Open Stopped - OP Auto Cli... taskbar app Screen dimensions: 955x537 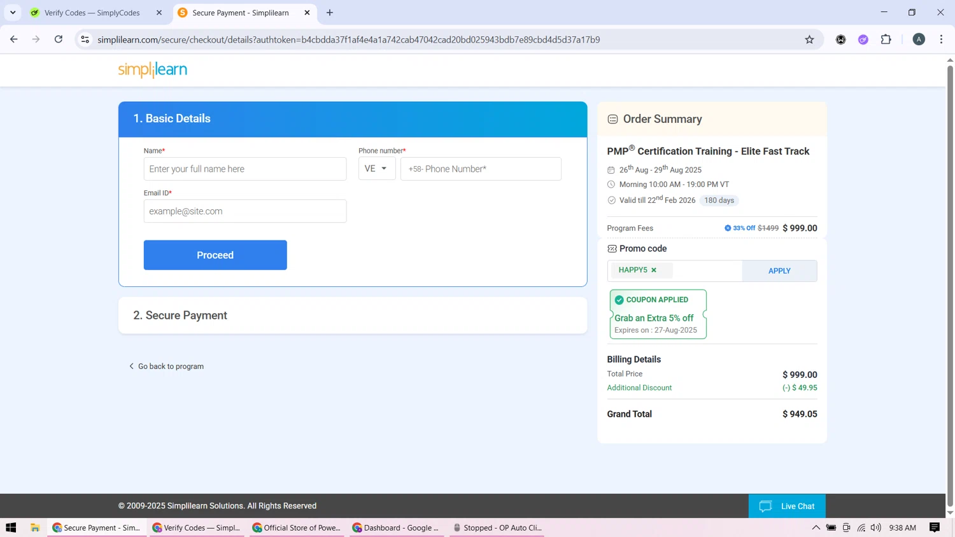pos(497,527)
